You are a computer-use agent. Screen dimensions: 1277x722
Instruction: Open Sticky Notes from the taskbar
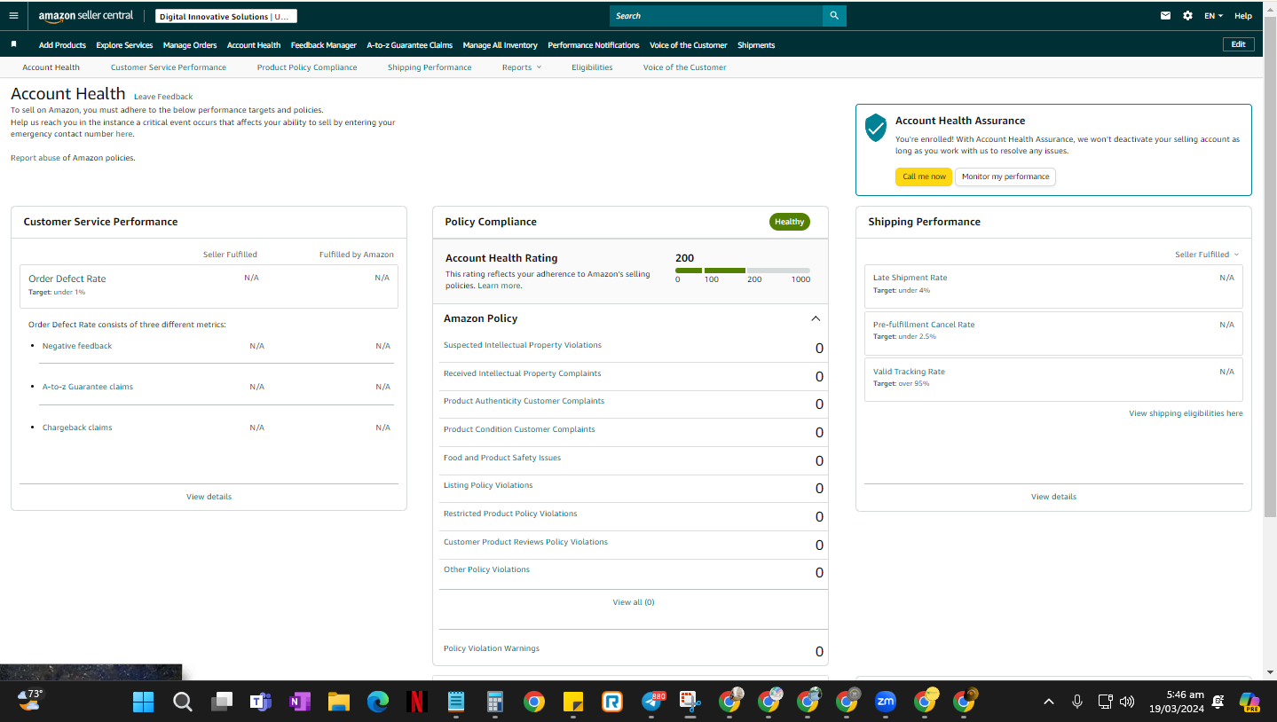(573, 702)
